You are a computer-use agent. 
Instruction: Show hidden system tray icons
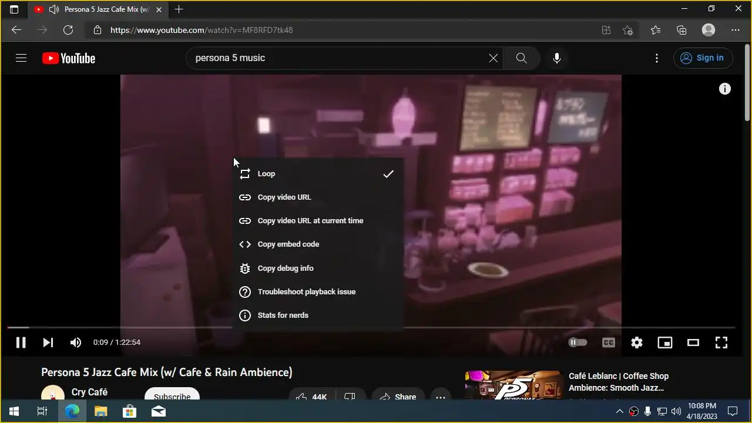[619, 411]
